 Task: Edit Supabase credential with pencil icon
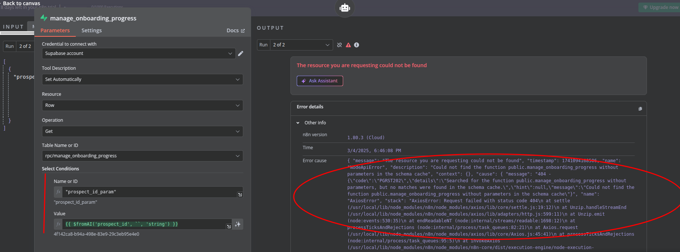[x=241, y=53]
